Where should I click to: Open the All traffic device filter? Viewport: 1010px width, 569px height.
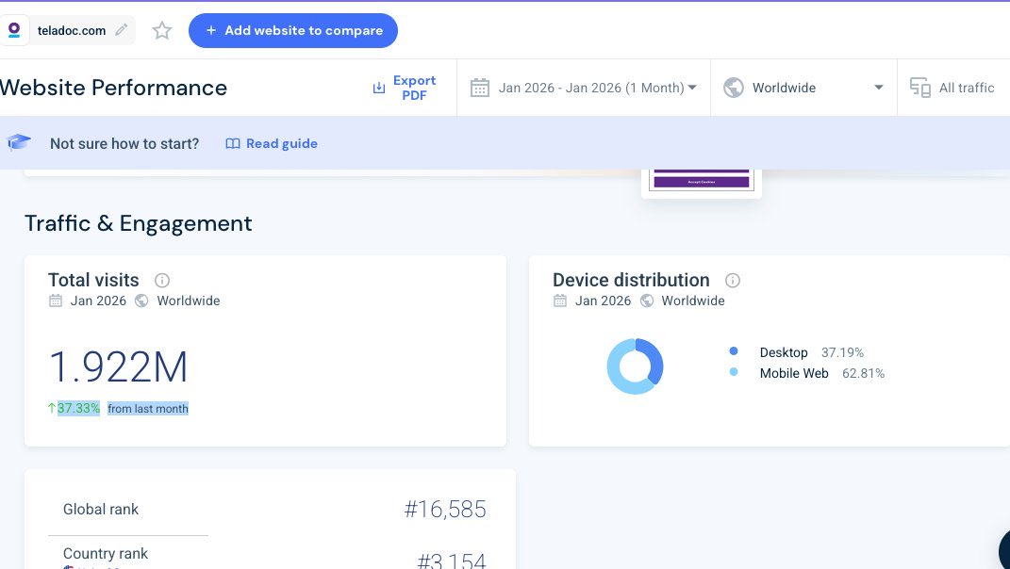tap(953, 88)
